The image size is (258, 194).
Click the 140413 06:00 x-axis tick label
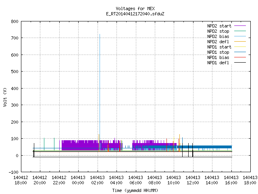135,180
